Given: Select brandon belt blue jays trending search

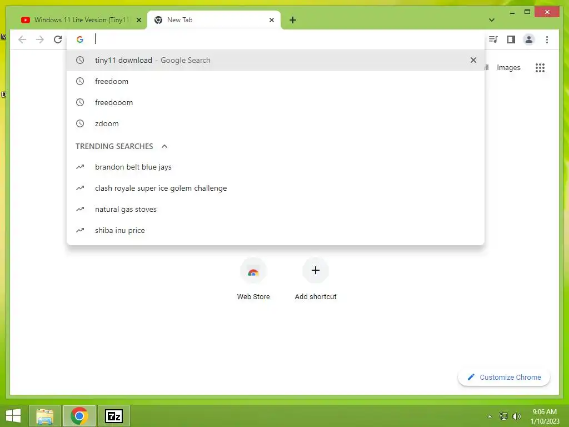Looking at the screenshot, I should 276,167.
